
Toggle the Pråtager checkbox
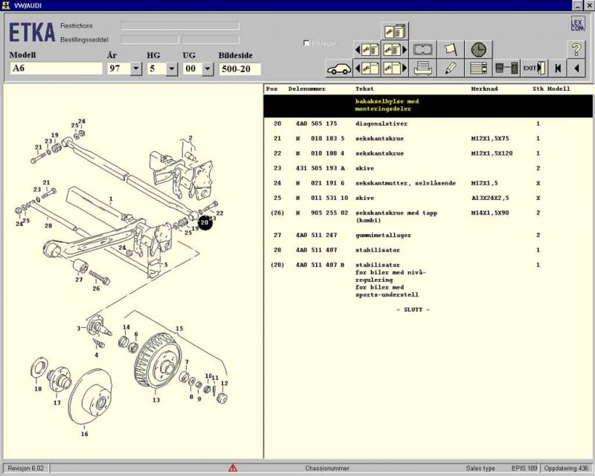point(306,43)
